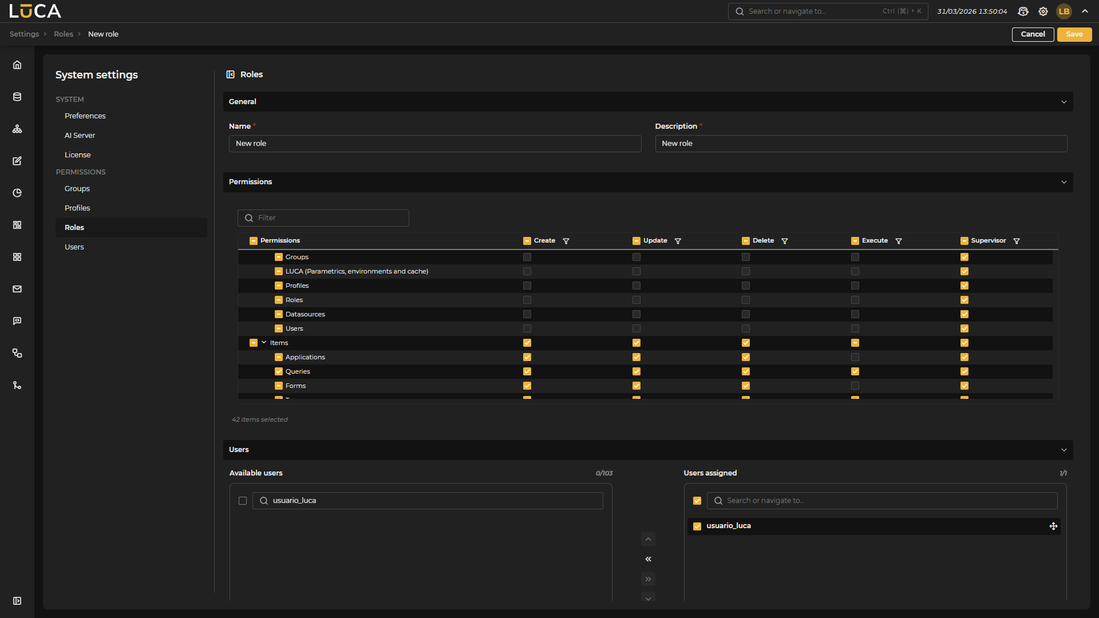Viewport: 1099px width, 618px height.
Task: Click the Supervisor column filter icon
Action: pyautogui.click(x=1017, y=241)
